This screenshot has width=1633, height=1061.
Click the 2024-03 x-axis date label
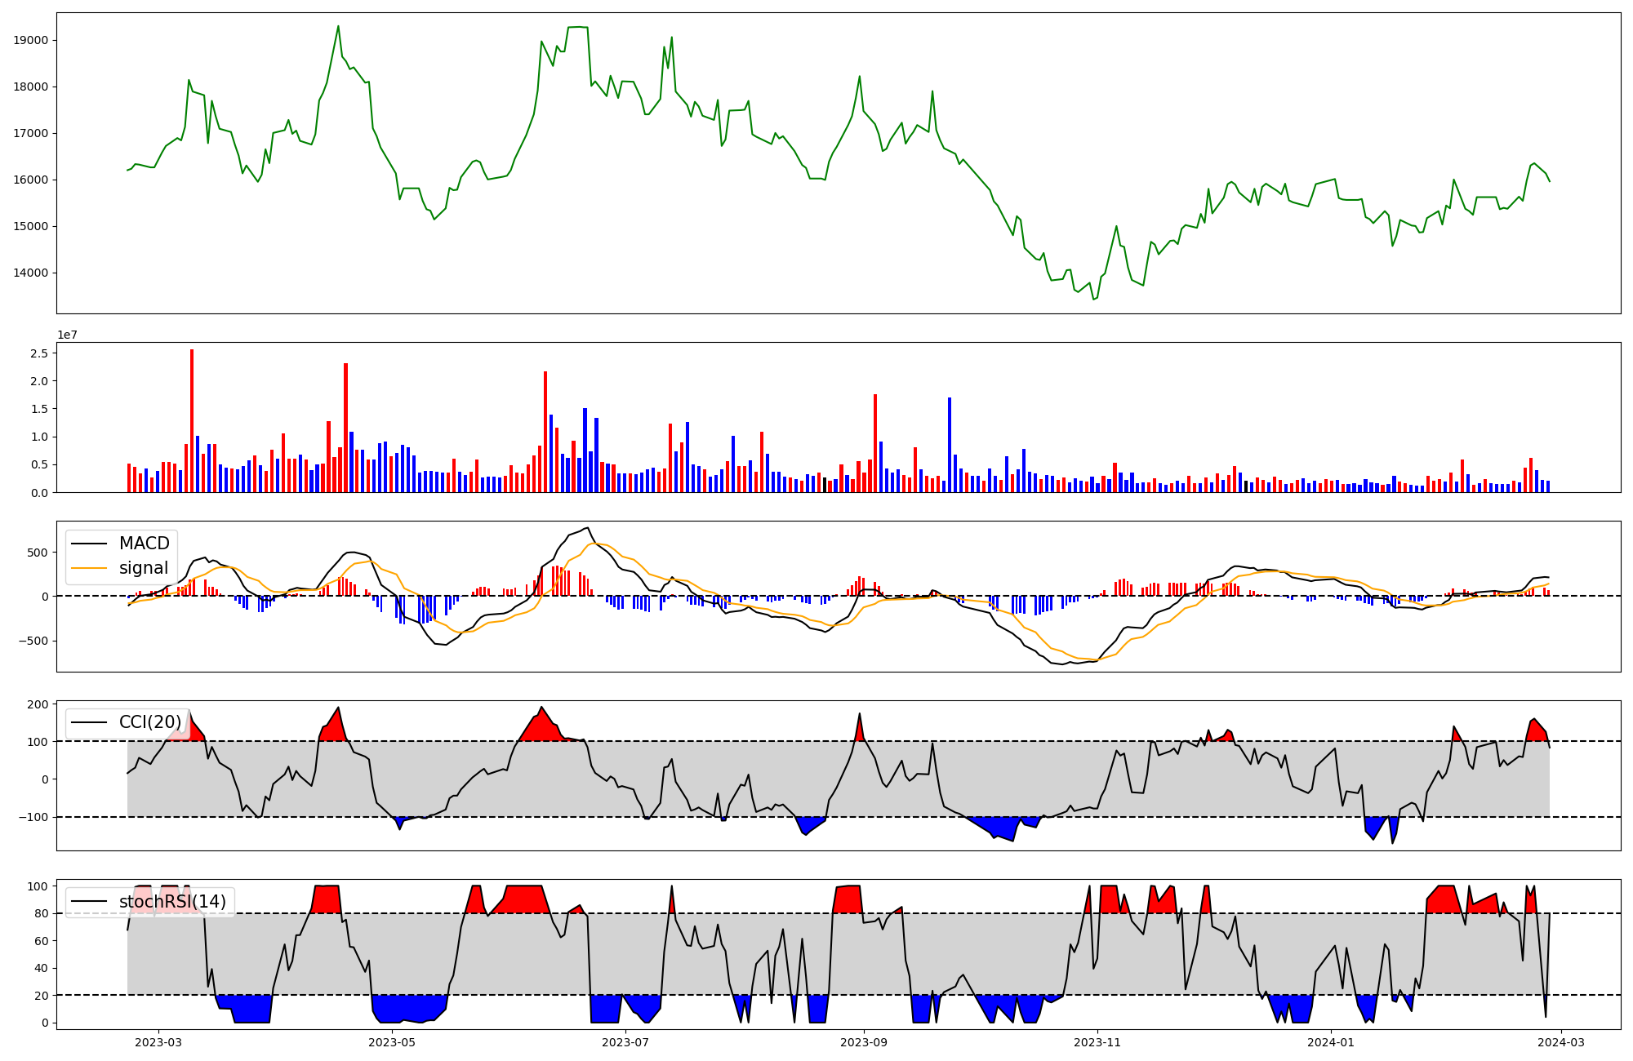(x=1561, y=1042)
